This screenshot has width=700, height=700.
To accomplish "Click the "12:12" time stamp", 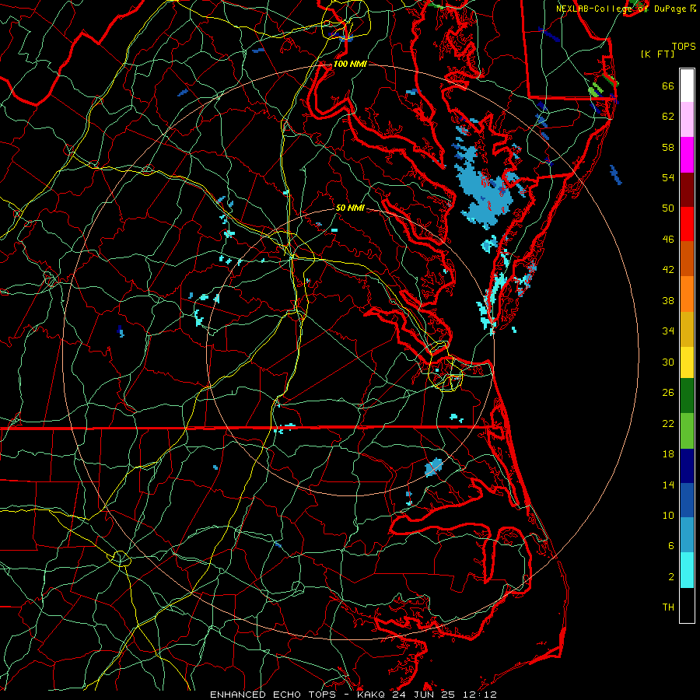I will [481, 695].
